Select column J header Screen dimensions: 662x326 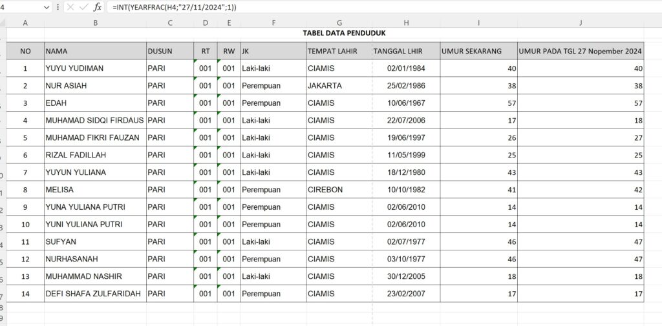pyautogui.click(x=581, y=23)
